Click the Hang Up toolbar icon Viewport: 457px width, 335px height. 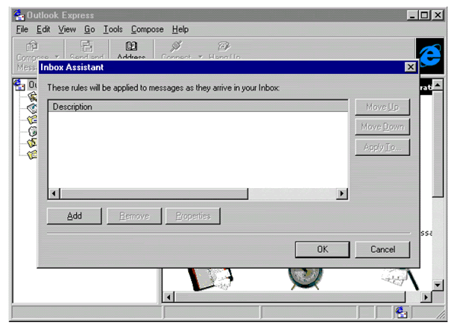tap(224, 46)
